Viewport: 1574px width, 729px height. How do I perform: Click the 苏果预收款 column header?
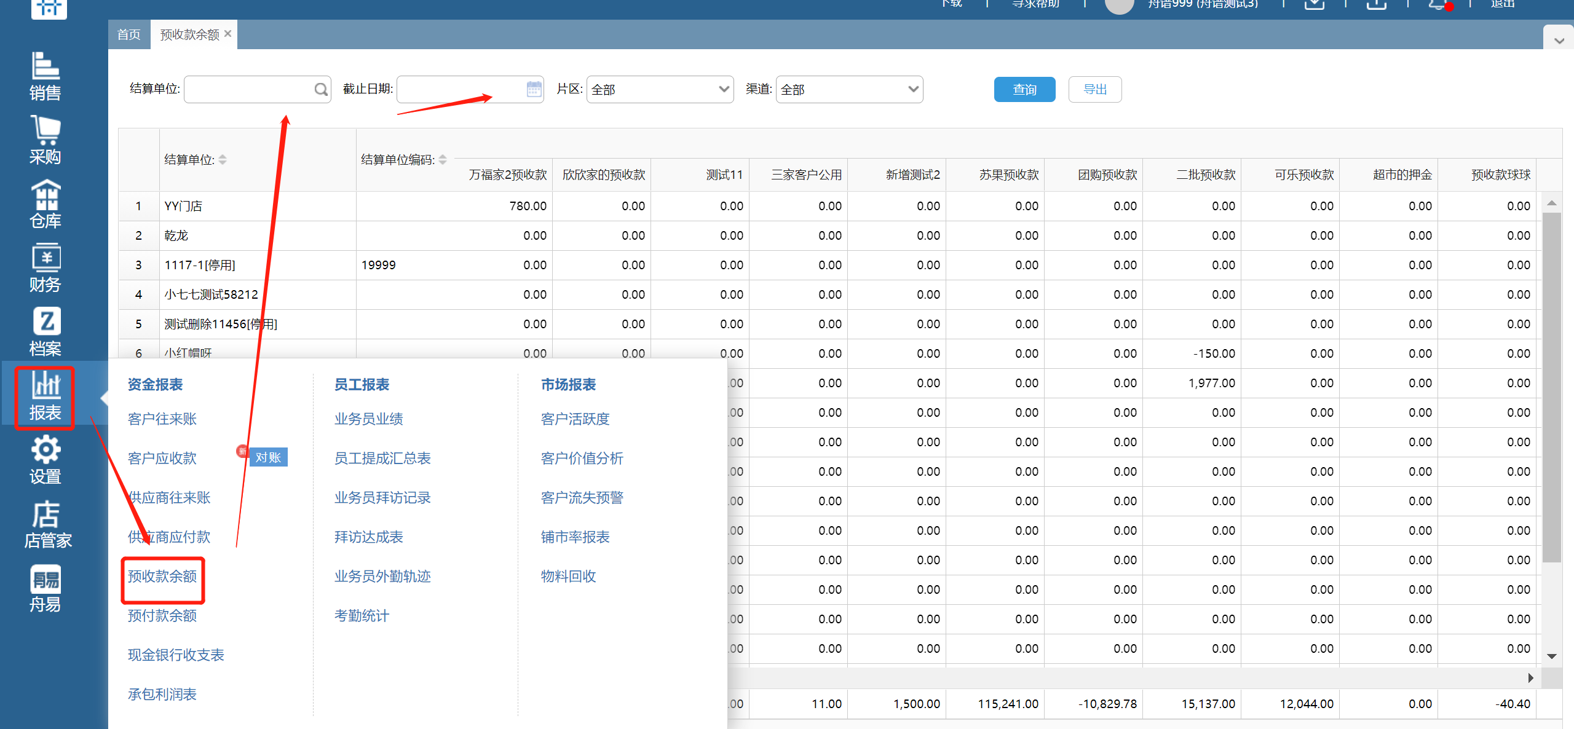pos(995,175)
